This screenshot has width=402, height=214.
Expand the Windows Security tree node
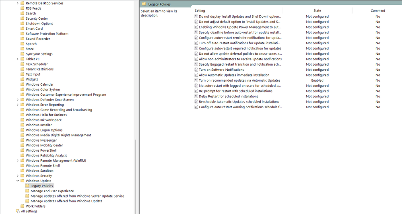[x=17, y=176]
